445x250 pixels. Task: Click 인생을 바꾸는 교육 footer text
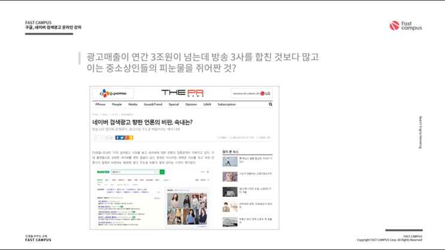[37, 236]
